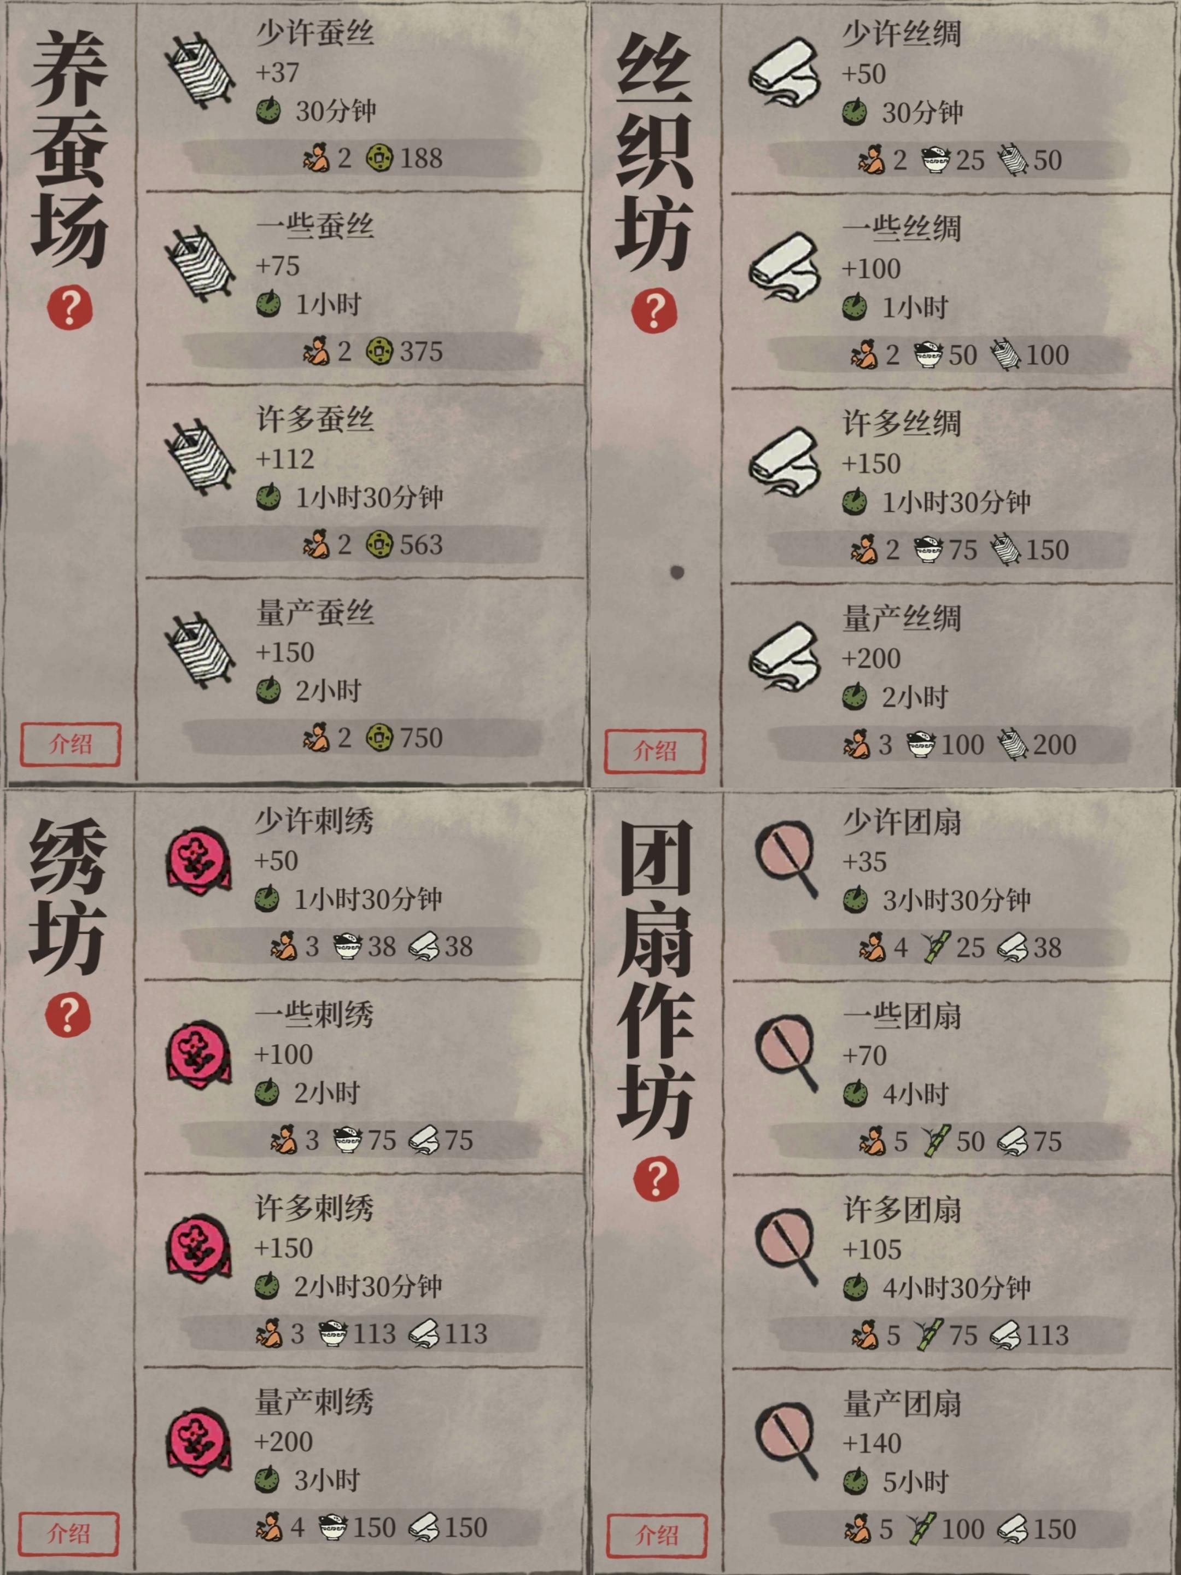Click the round fan icon for 许多团扇
The image size is (1181, 1575).
tap(786, 1246)
